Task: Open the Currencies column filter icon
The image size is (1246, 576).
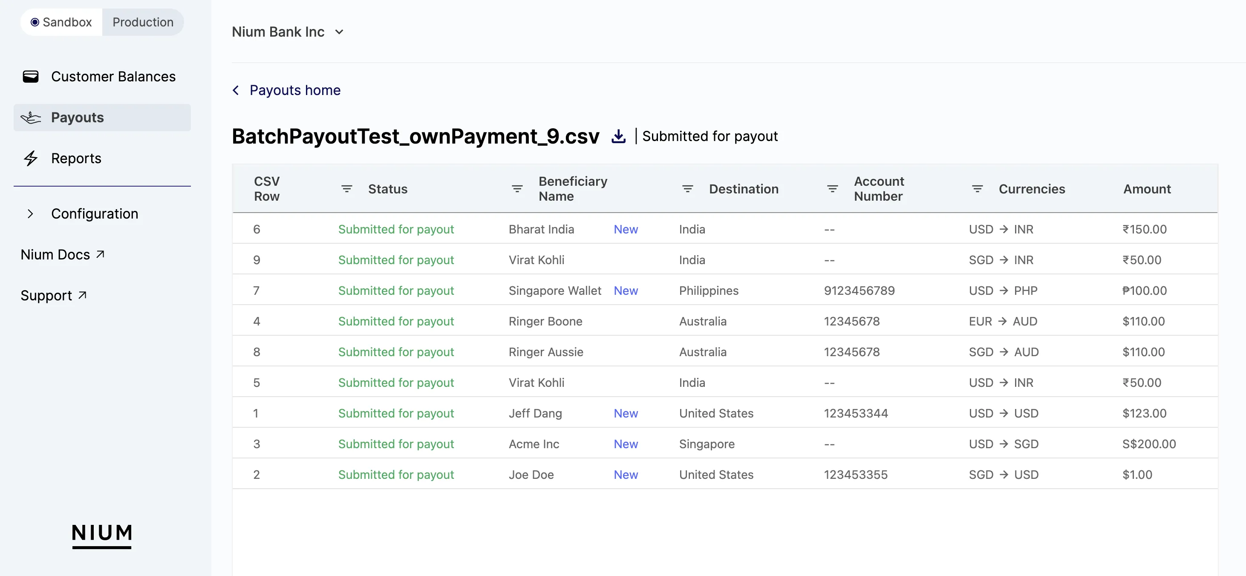Action: (x=978, y=189)
